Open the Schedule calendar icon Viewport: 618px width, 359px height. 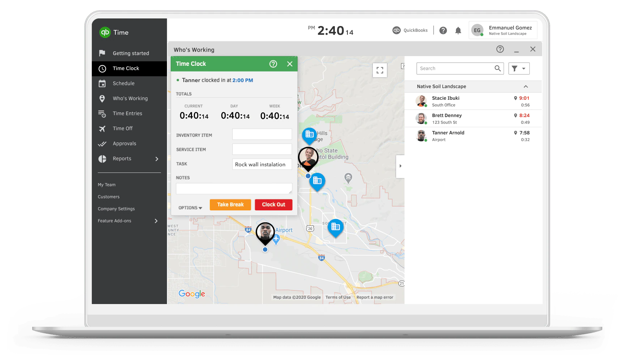pyautogui.click(x=102, y=83)
